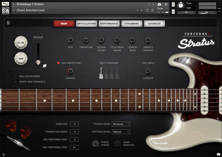Image resolution: width=222 pixels, height=157 pixels.
Task: Switch to the Main tab
Action: pos(64,23)
